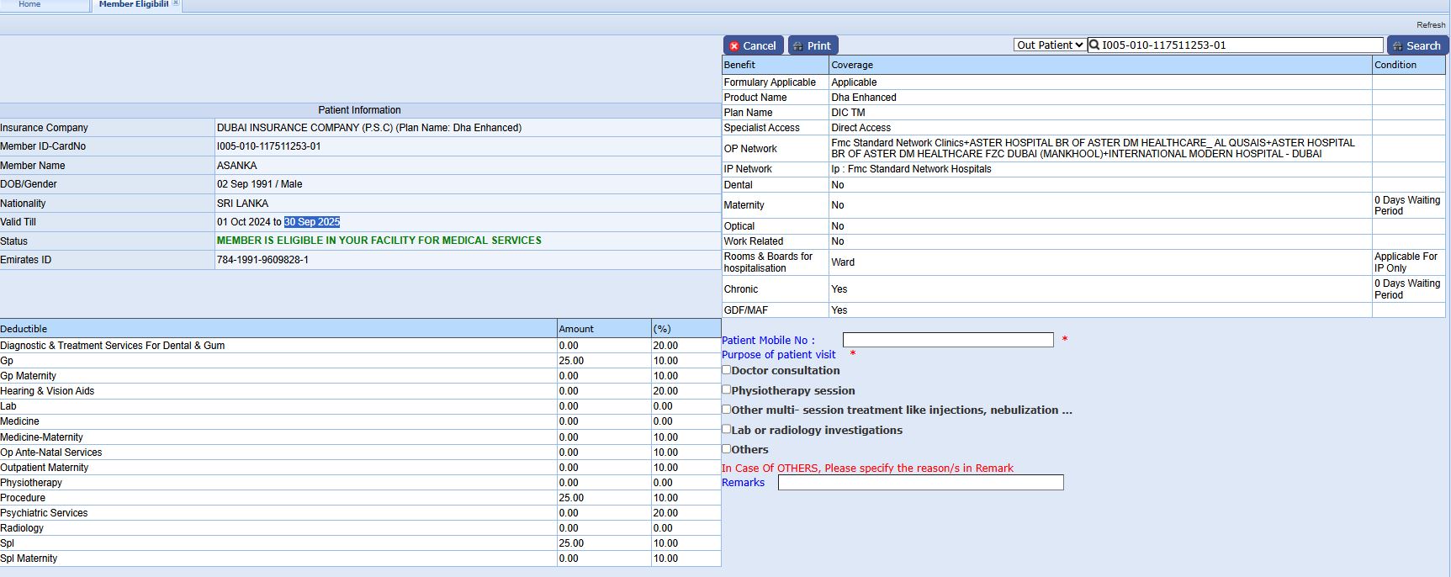Check the Others purpose checkbox

click(x=727, y=449)
